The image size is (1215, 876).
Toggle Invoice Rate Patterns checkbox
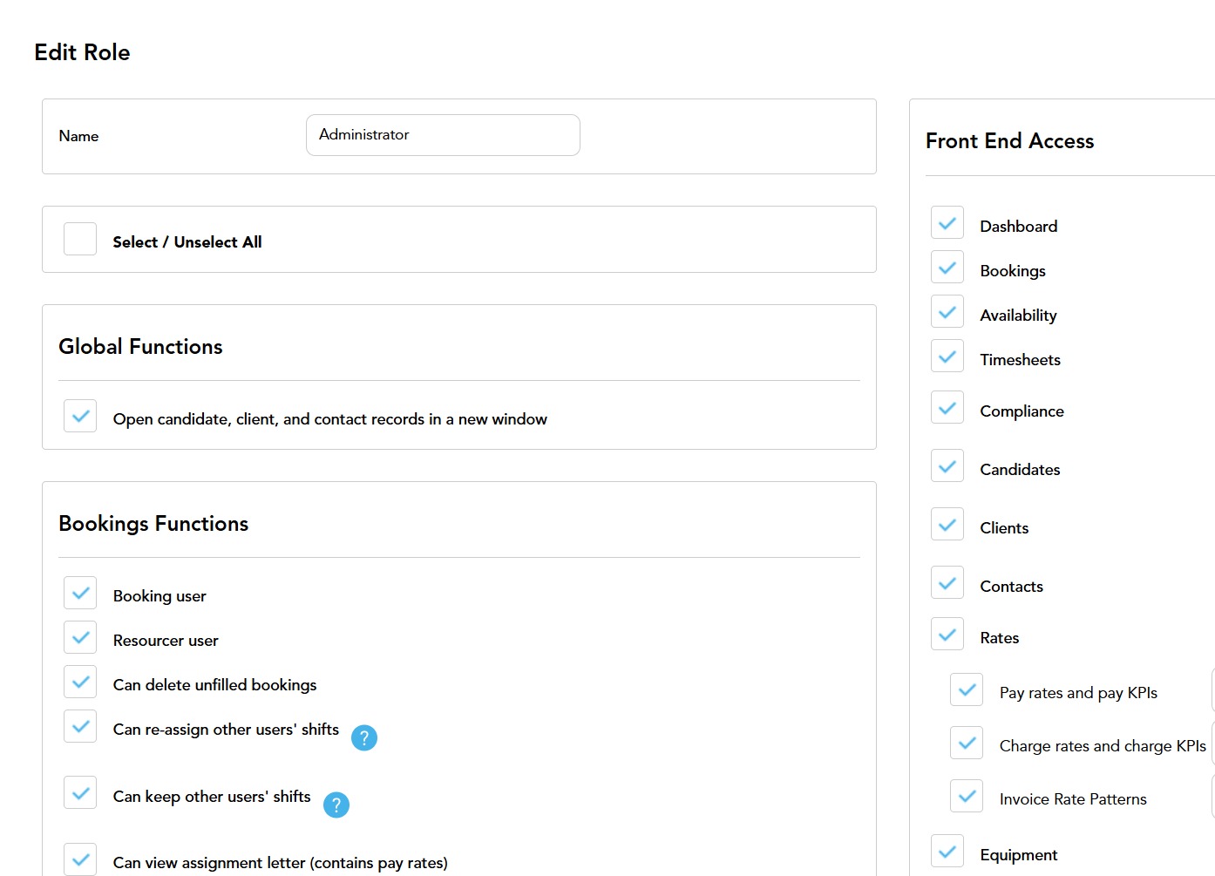967,797
